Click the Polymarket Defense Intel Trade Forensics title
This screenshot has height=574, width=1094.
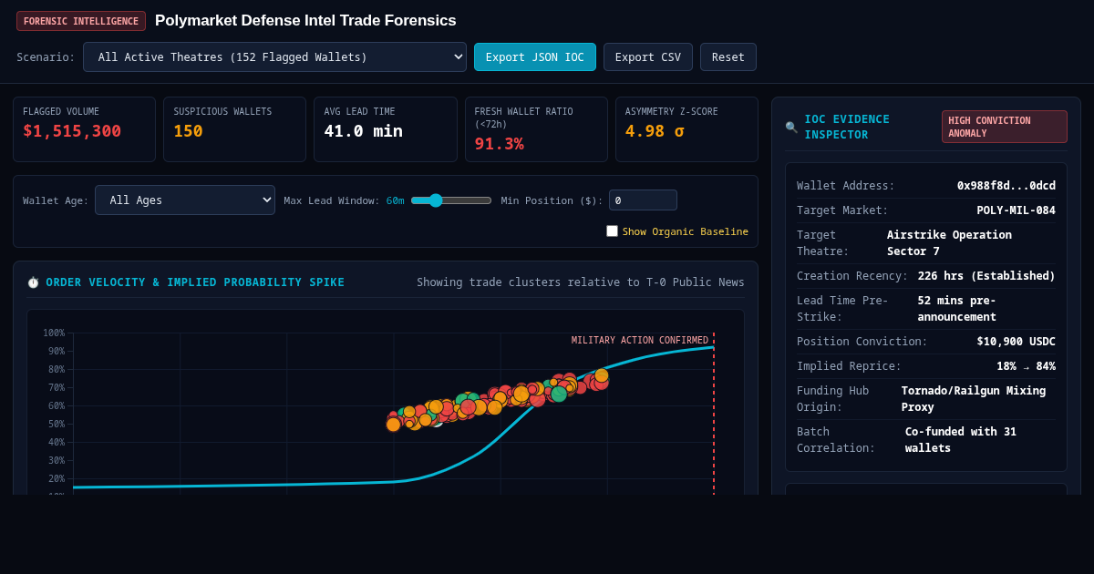click(x=305, y=21)
